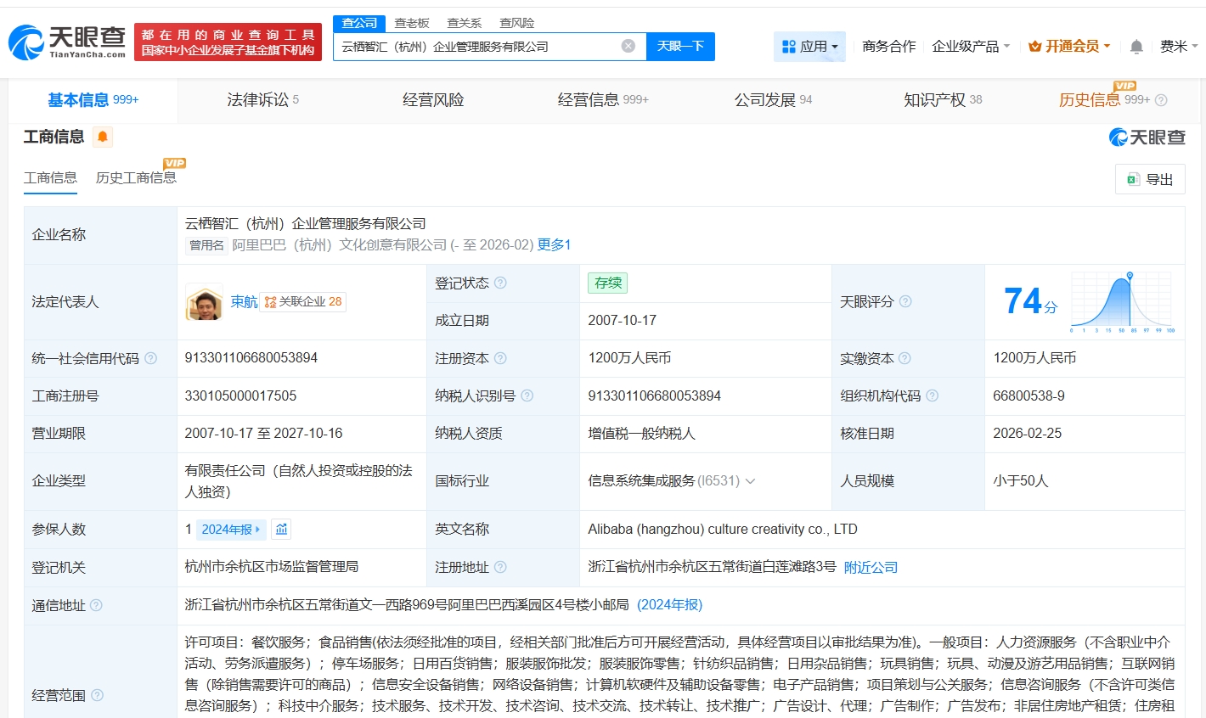Expand the 信息系统集成服务 industry chevron

pyautogui.click(x=750, y=481)
